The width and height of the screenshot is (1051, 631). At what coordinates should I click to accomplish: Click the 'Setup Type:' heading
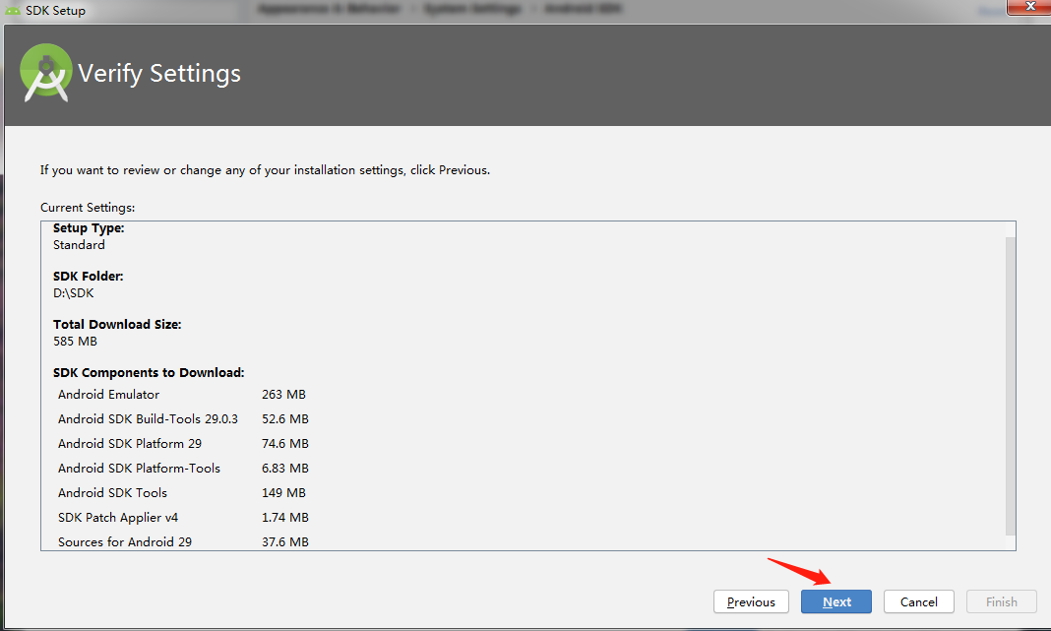tap(89, 228)
